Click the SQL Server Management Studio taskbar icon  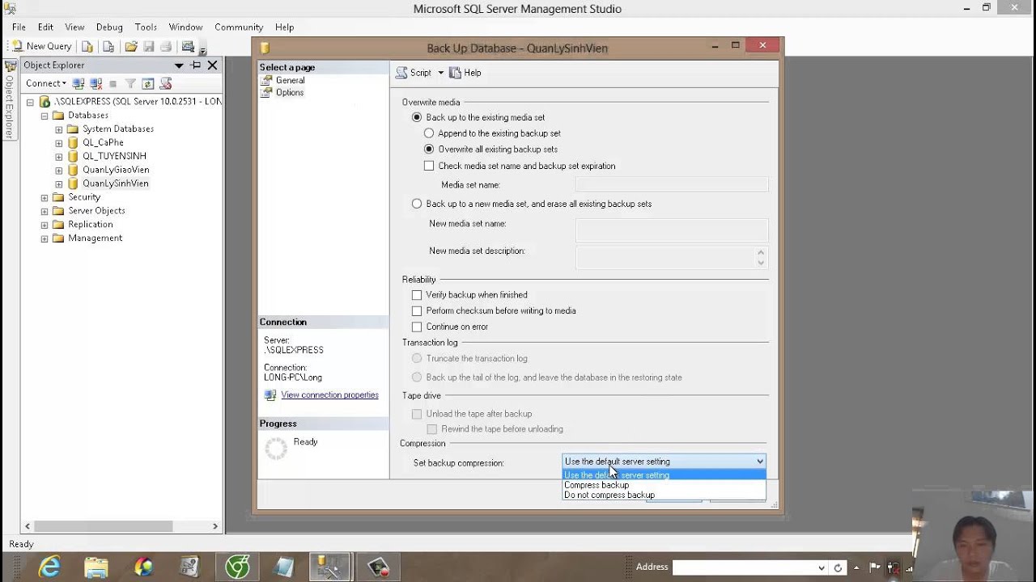tap(329, 567)
